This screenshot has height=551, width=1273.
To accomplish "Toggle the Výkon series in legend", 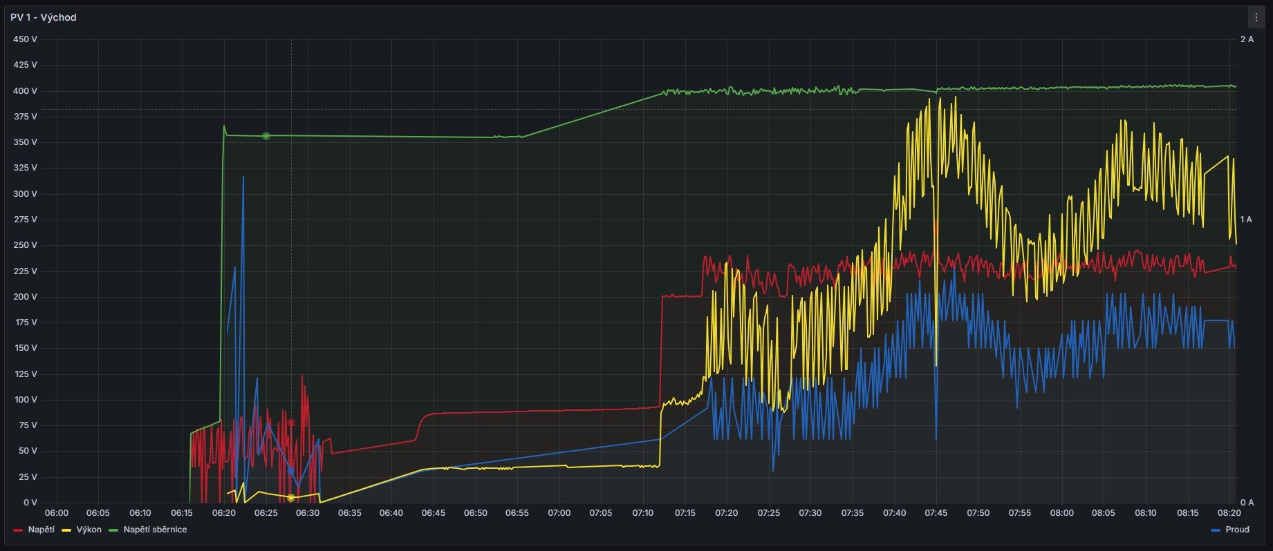I will 89,530.
